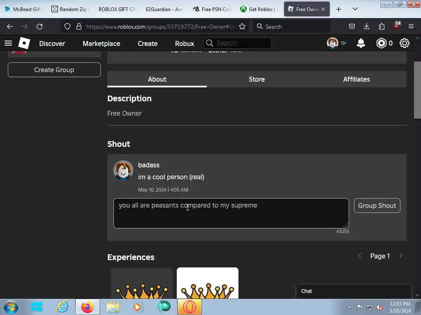Click the Create Group button
The height and width of the screenshot is (315, 421).
pyautogui.click(x=54, y=70)
